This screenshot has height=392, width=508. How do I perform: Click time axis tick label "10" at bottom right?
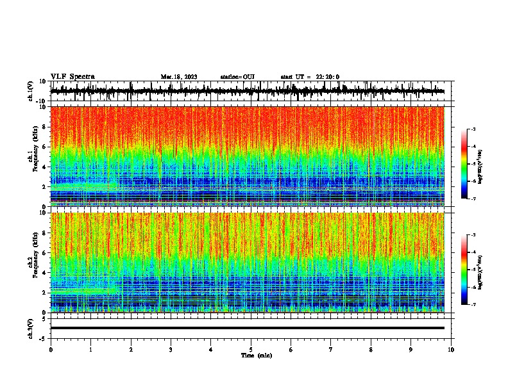click(x=451, y=350)
